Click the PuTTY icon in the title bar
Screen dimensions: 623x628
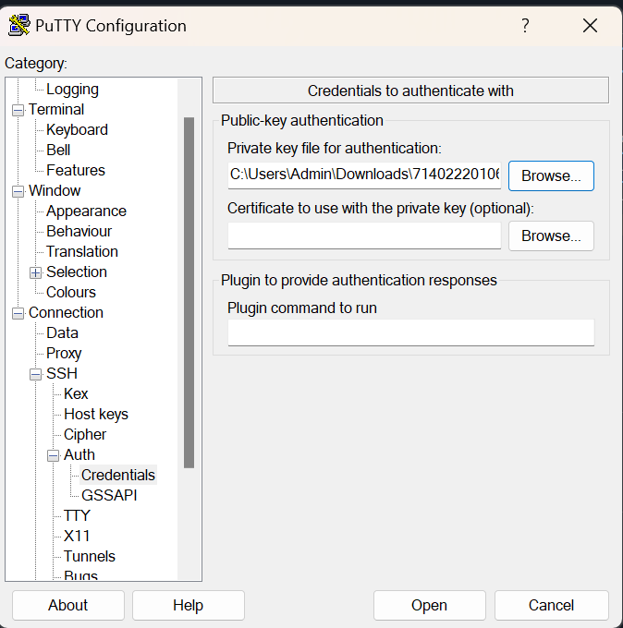18,25
